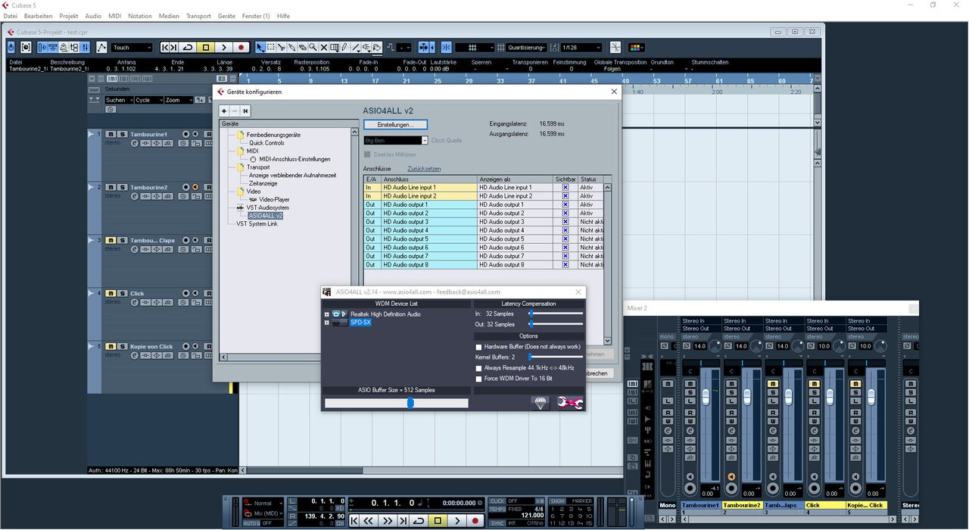
Task: Select Quick Controls tree item
Action: (267, 143)
